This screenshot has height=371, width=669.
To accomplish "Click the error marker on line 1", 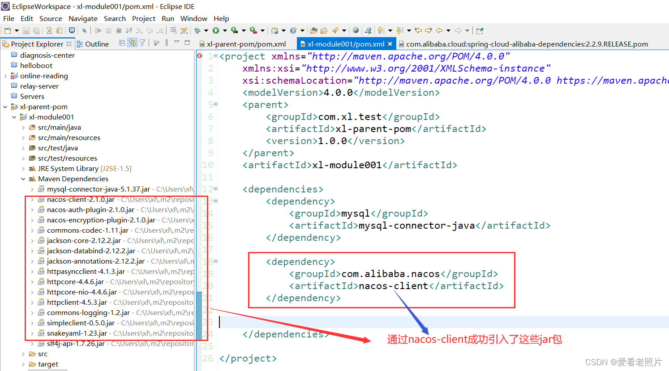I will 199,56.
